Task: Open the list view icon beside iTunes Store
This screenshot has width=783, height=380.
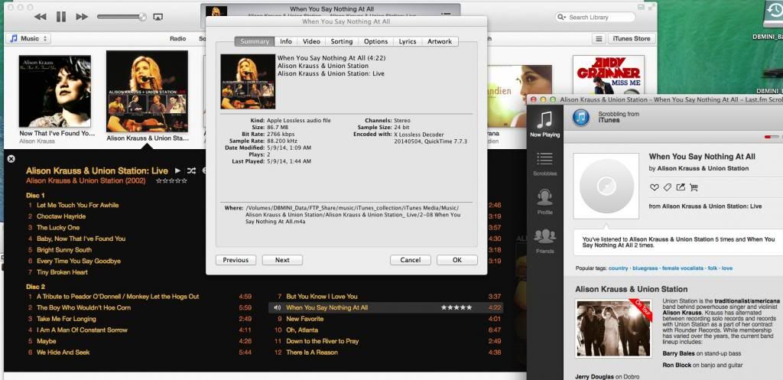Action: point(598,38)
